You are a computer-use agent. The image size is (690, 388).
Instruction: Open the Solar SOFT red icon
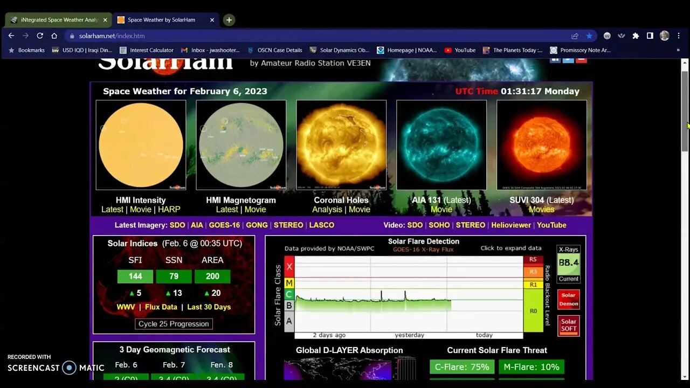coord(568,326)
